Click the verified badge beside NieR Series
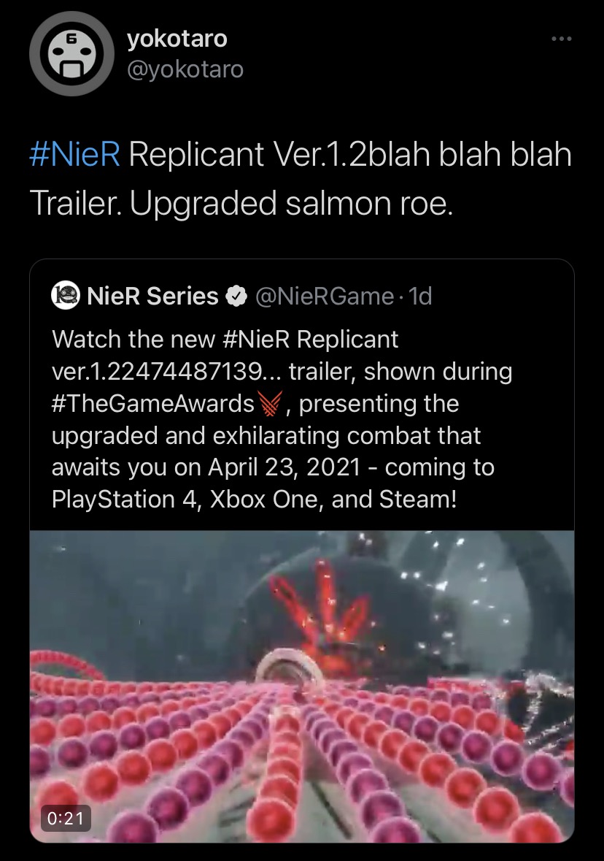Viewport: 604px width, 861px height. pos(236,296)
